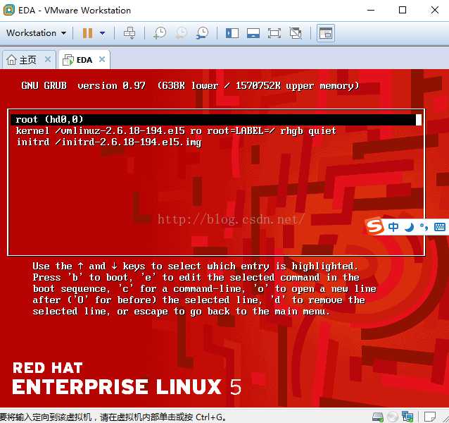Click the message log status icon
Screen dimensions: 449x423
pos(430,417)
